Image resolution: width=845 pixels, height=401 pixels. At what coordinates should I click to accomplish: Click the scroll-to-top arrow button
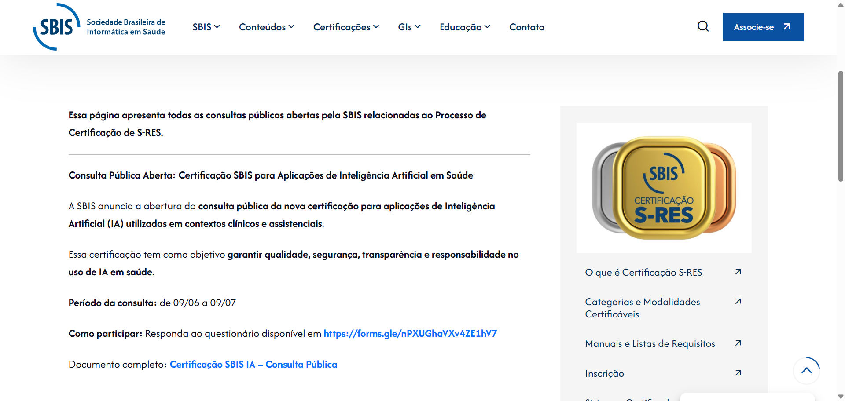806,370
